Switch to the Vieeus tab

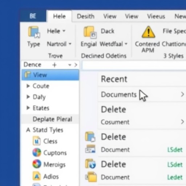point(156,16)
